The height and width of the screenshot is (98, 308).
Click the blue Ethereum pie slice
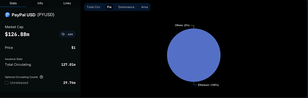click(x=194, y=55)
